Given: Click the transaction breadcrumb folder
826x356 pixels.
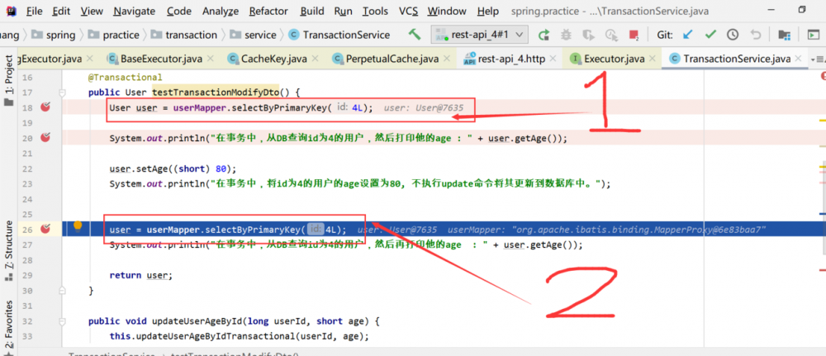Looking at the screenshot, I should [x=183, y=35].
